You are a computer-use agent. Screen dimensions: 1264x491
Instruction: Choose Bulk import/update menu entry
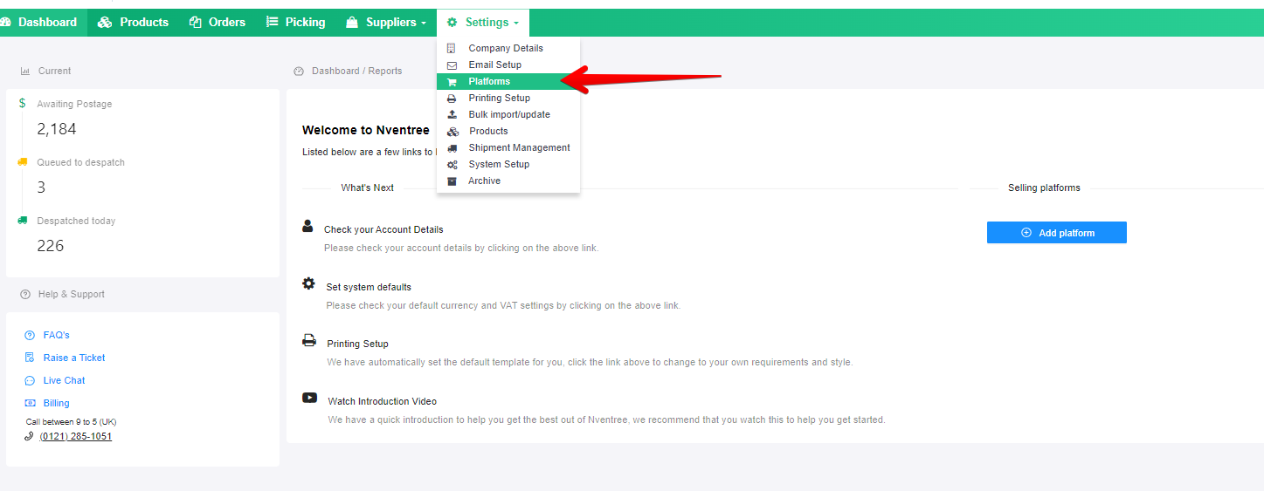coord(508,114)
